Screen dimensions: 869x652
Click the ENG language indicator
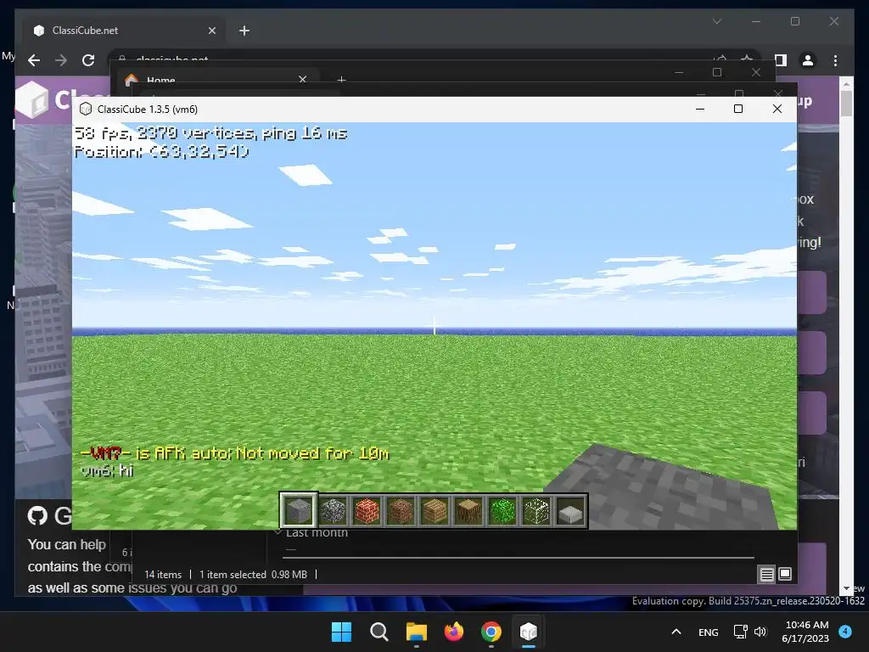[709, 632]
